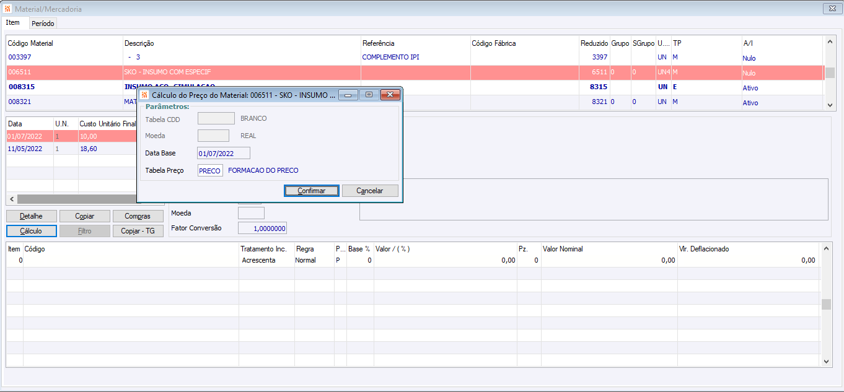The width and height of the screenshot is (844, 392).
Task: Click the Custo Unitário Final column header
Action: (107, 124)
